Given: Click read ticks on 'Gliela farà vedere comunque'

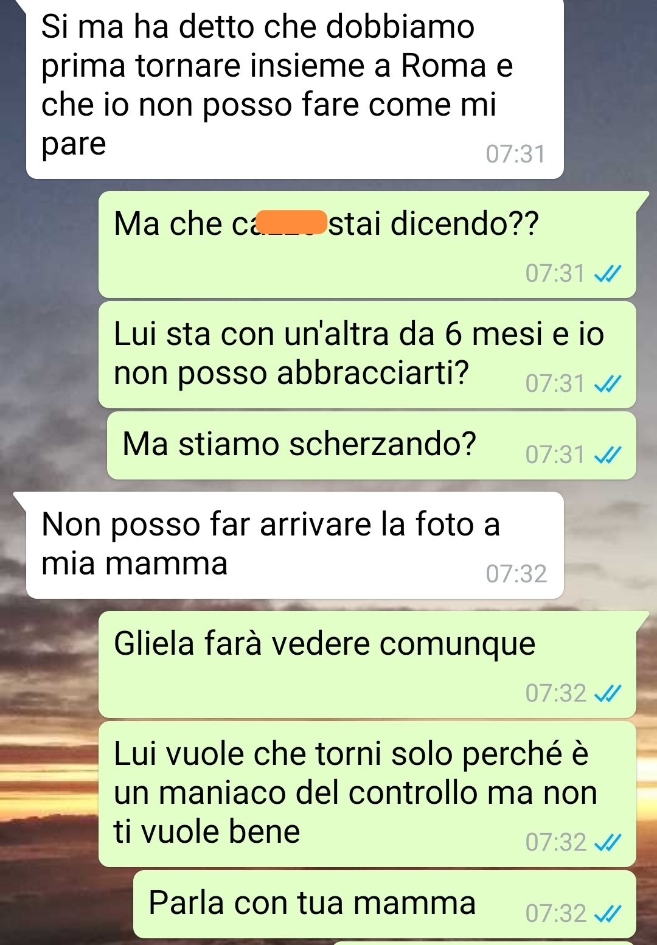Looking at the screenshot, I should tap(607, 694).
